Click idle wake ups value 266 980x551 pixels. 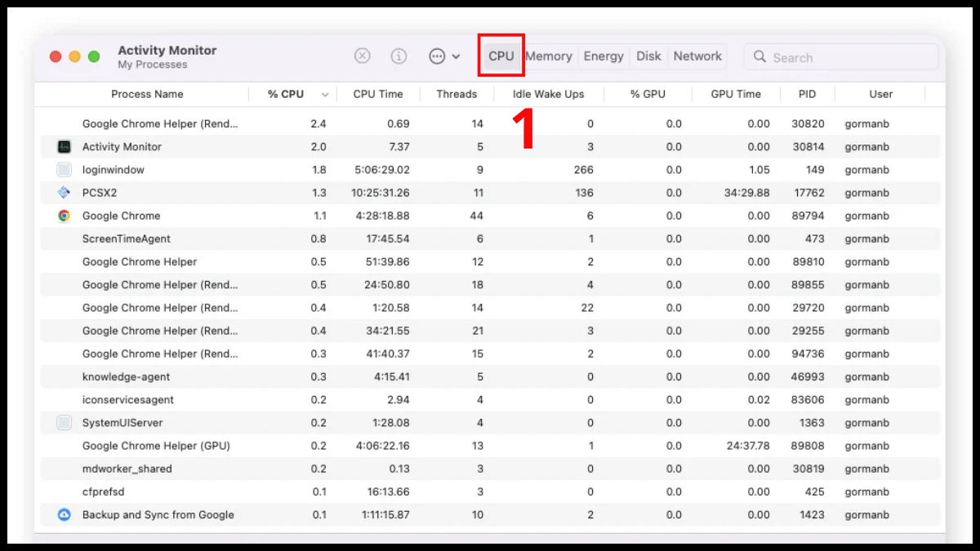point(584,170)
